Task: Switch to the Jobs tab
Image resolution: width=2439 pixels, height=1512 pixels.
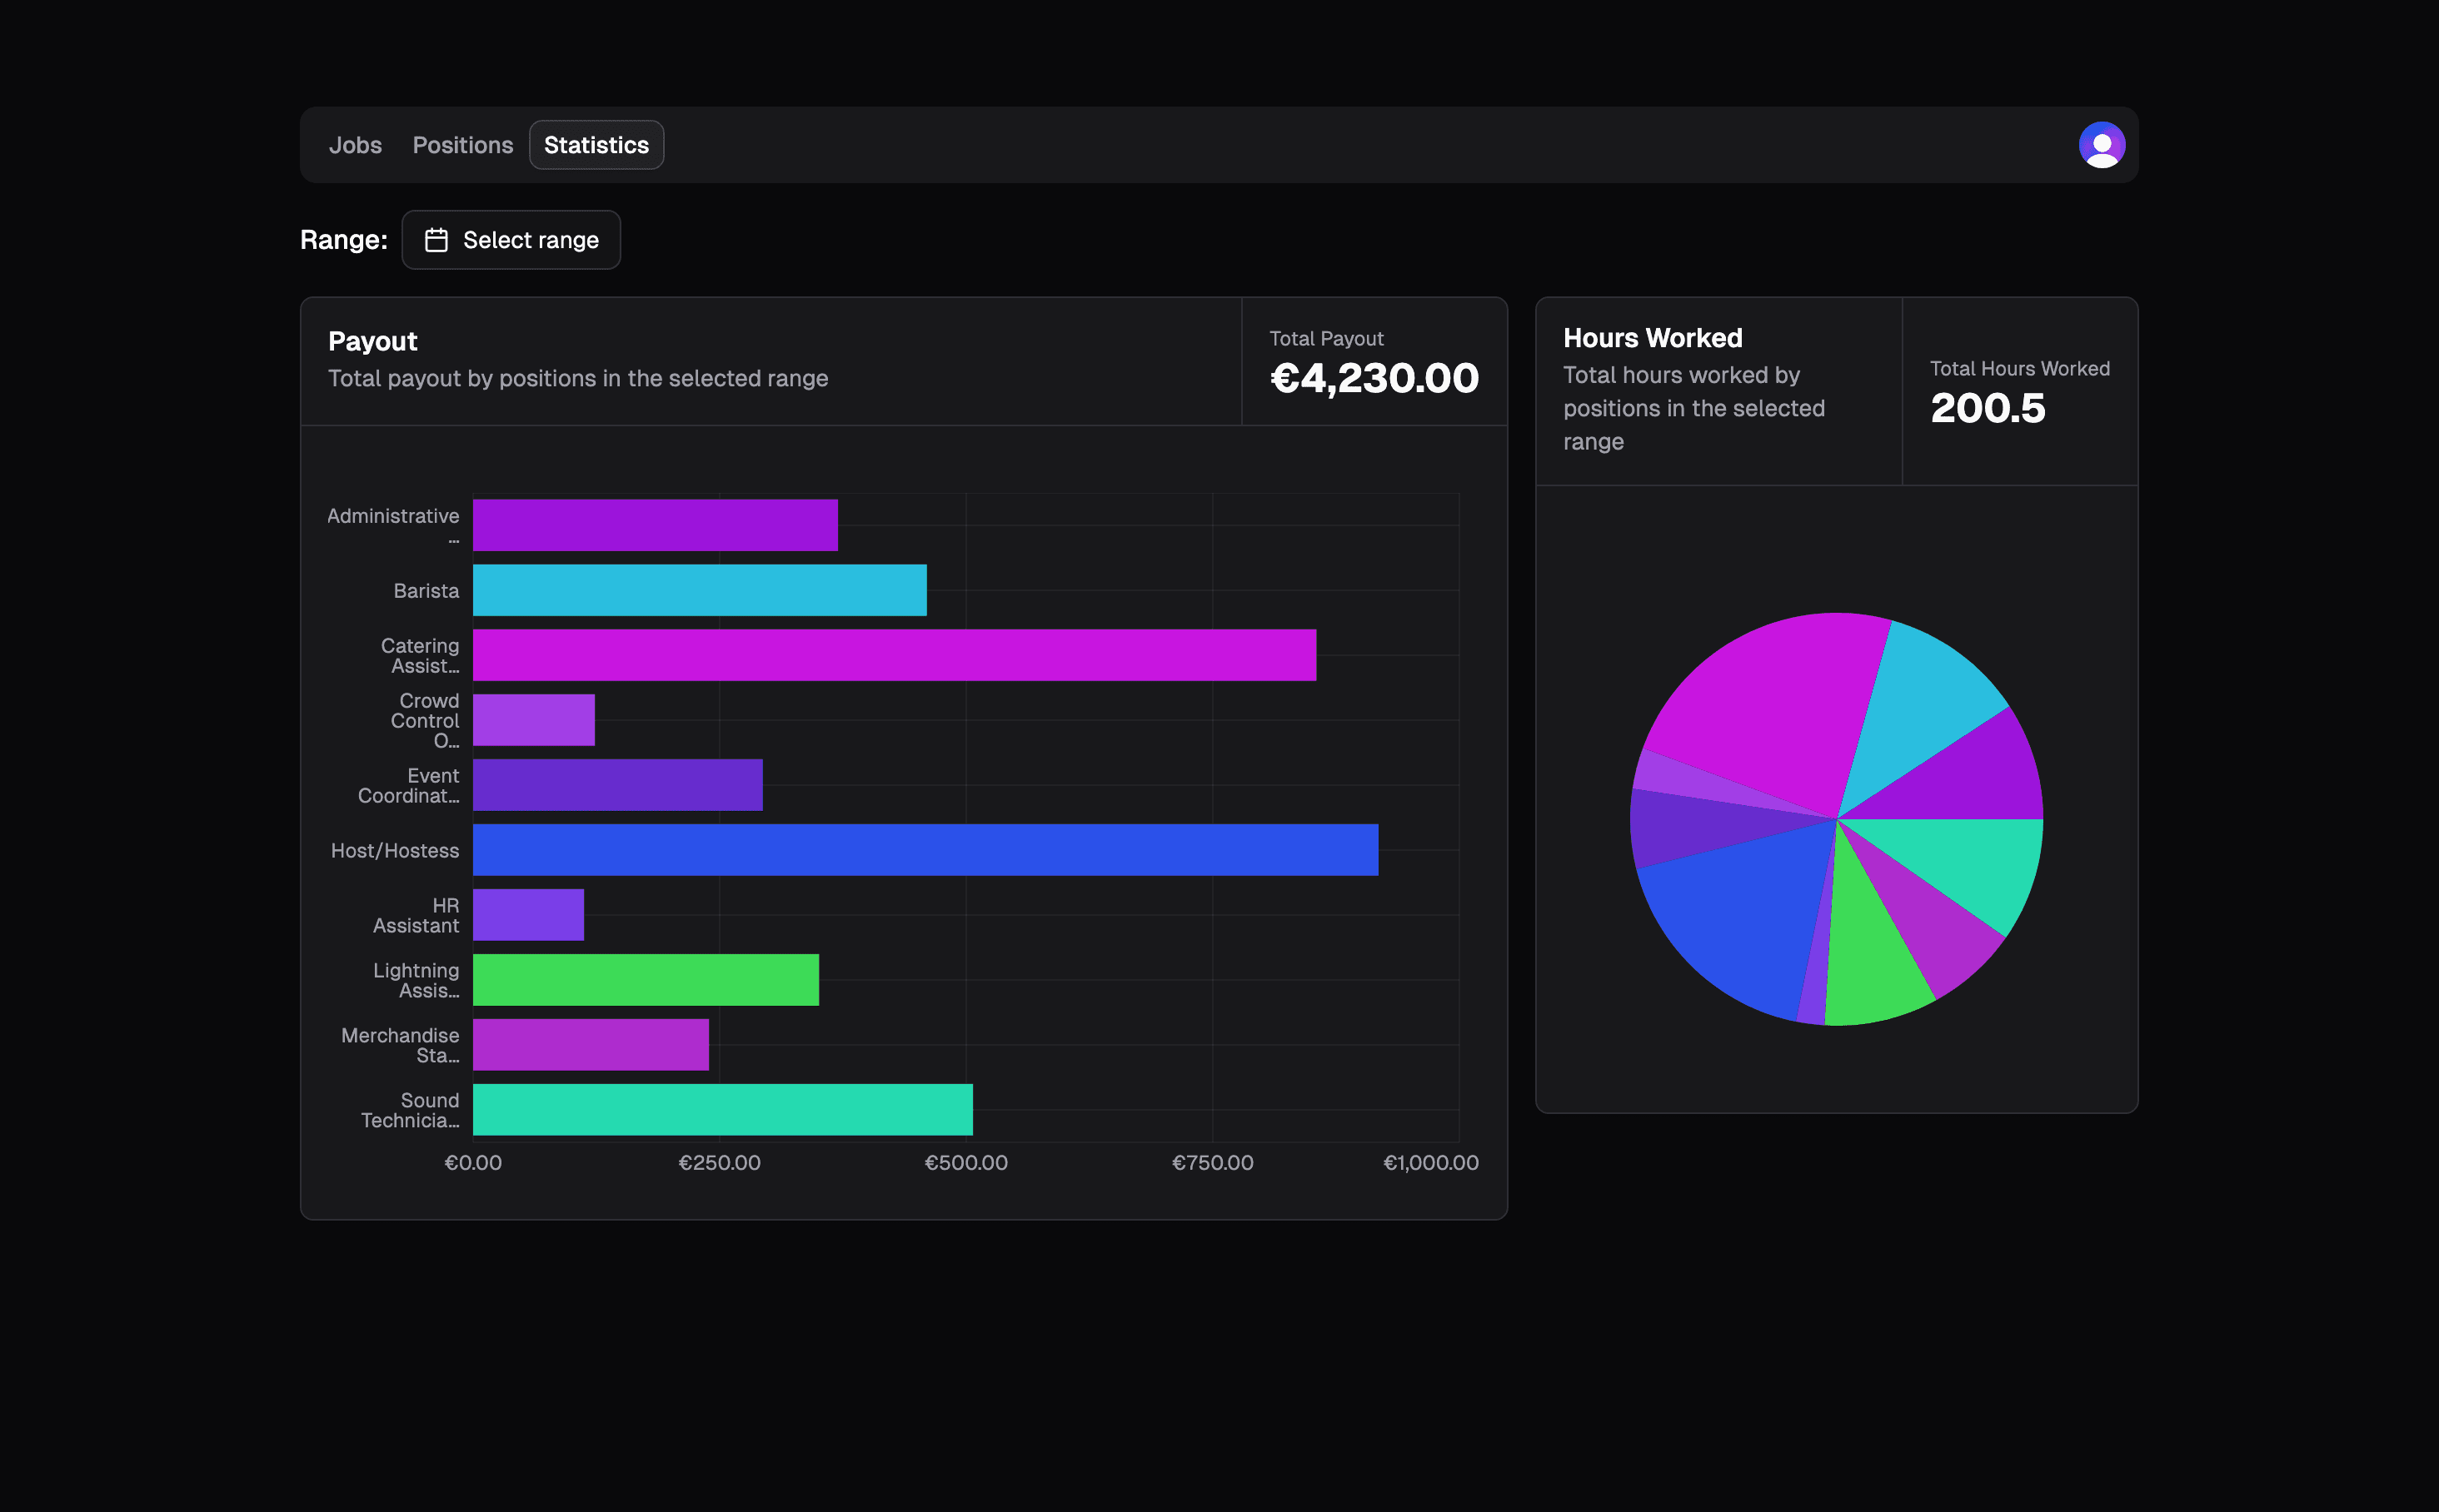Action: 355,144
